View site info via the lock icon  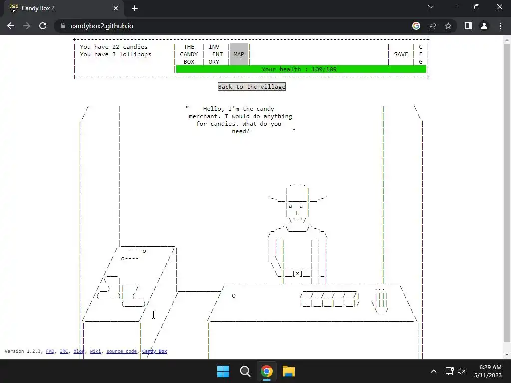tap(63, 26)
